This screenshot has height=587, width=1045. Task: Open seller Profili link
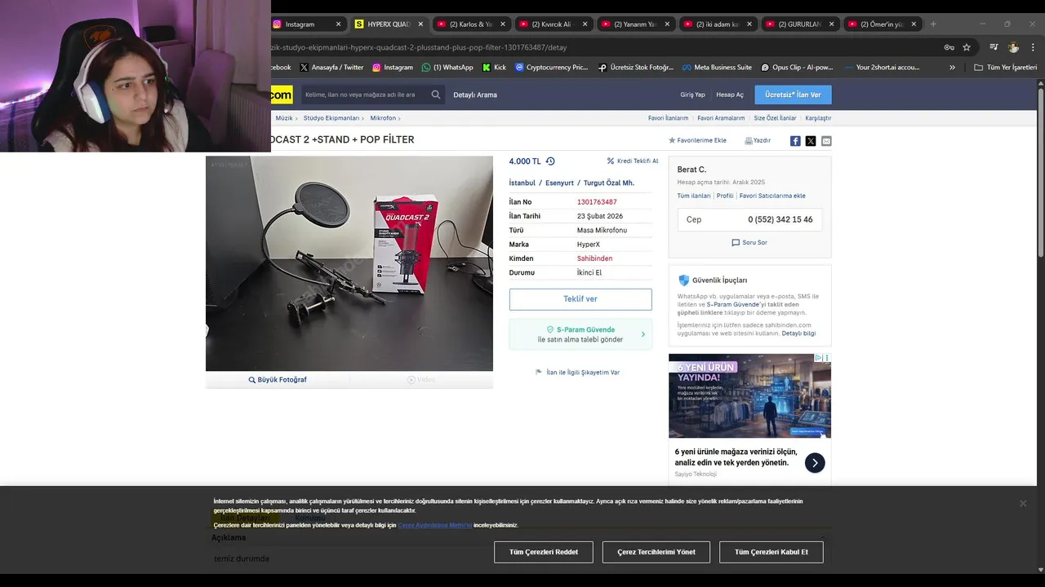pos(725,196)
